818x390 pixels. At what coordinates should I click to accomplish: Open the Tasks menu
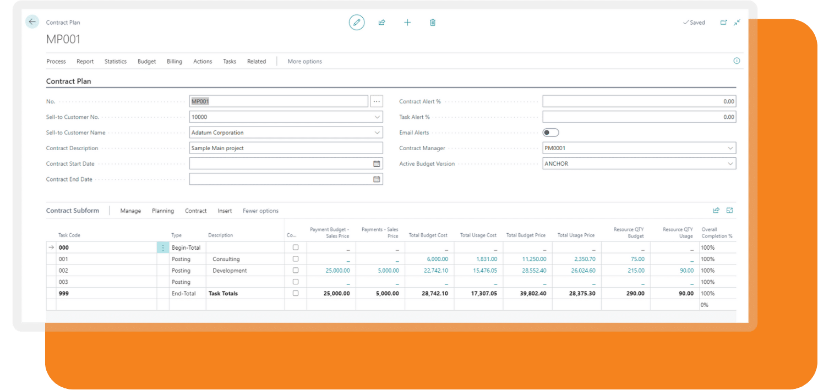point(230,62)
